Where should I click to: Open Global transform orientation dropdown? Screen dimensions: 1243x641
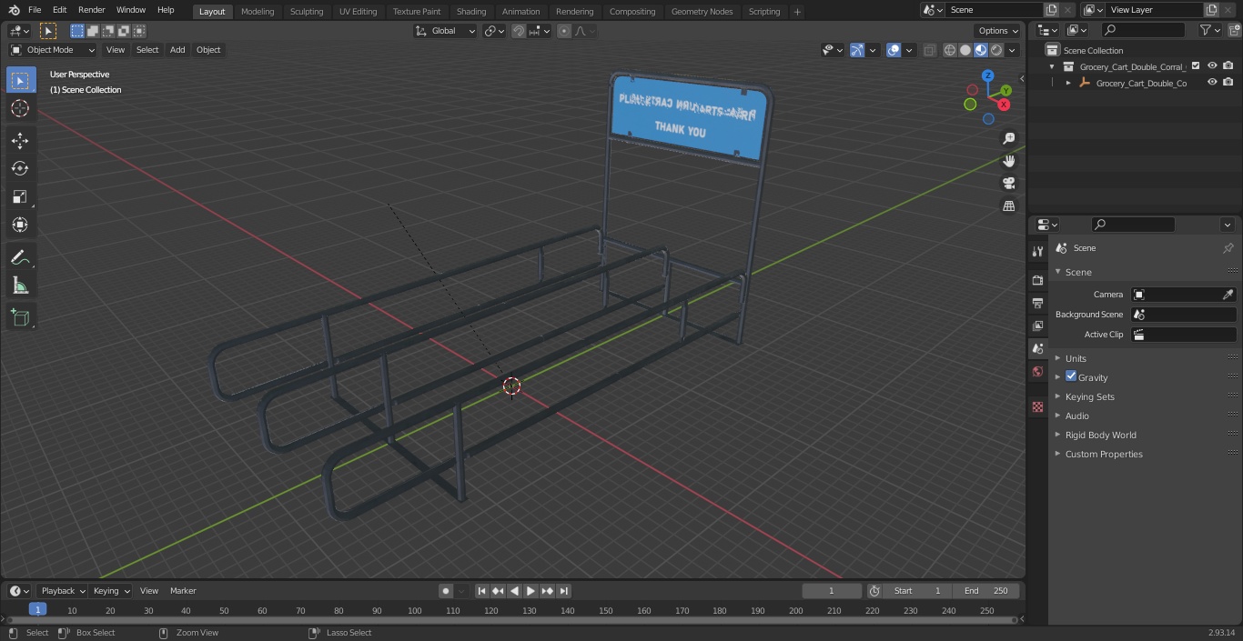446,31
